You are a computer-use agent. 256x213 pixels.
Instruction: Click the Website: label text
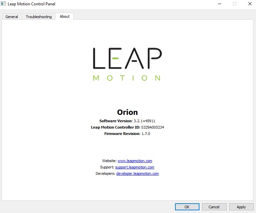[x=109, y=161]
